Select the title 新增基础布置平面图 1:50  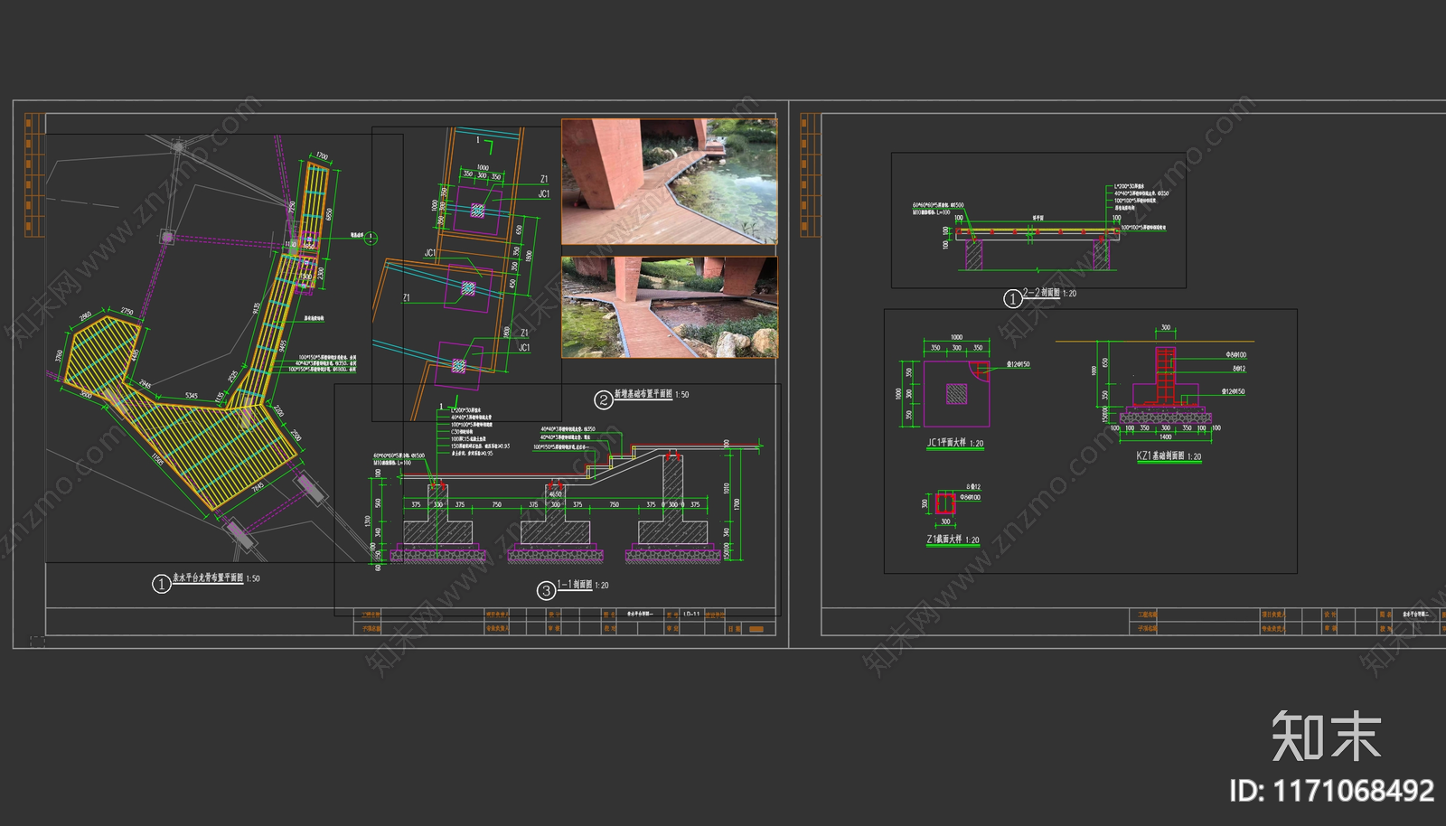tap(652, 394)
